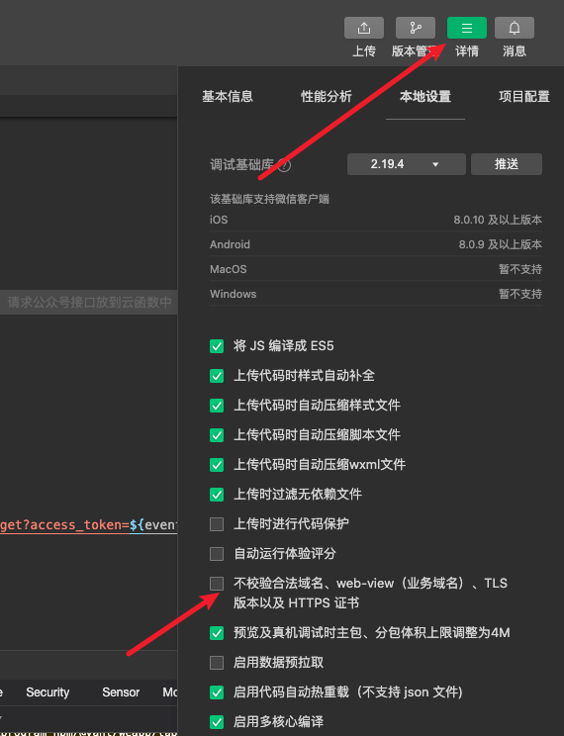
Task: Open the messages (消息) bell icon
Action: point(515,28)
